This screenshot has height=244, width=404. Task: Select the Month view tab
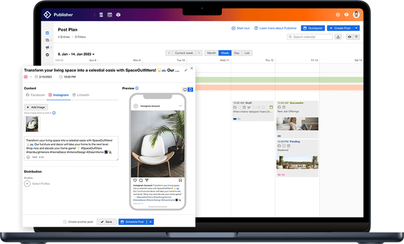(212, 53)
